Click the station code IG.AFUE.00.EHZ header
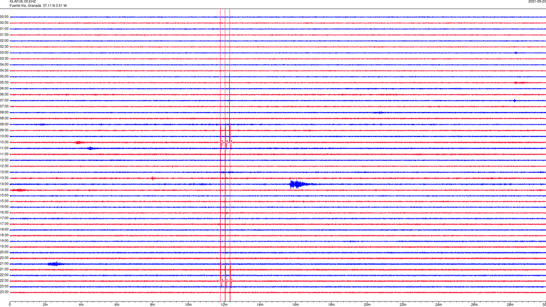This screenshot has height=307, width=546. (22, 2)
